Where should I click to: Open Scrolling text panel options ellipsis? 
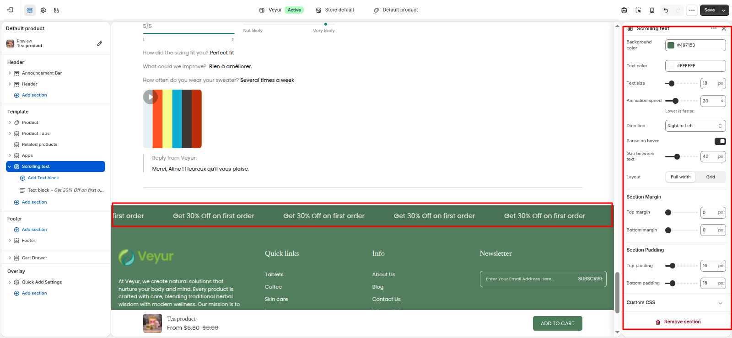[714, 28]
